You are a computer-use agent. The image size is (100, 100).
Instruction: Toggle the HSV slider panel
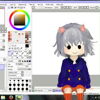tap(15, 7)
